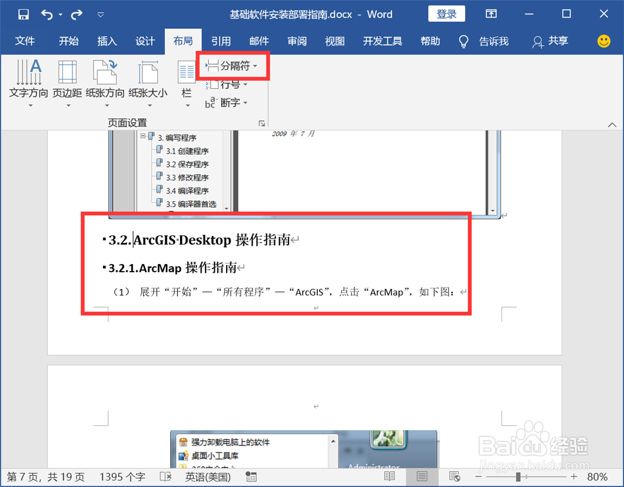This screenshot has height=487, width=624.
Task: Open the Customize Quick Access Toolbar dropdown
Action: pos(101,15)
